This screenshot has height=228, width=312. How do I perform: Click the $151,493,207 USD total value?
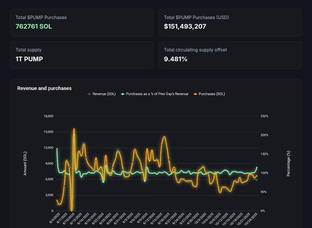pos(185,26)
